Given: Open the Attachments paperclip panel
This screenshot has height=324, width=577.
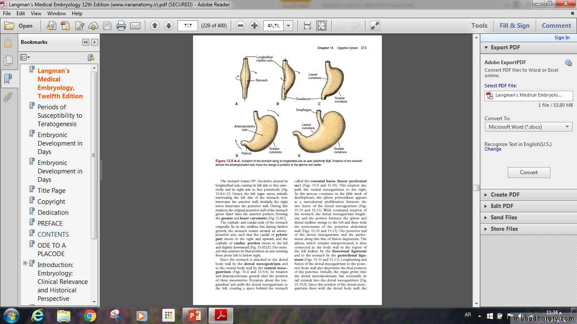Looking at the screenshot, I should click(x=8, y=97).
